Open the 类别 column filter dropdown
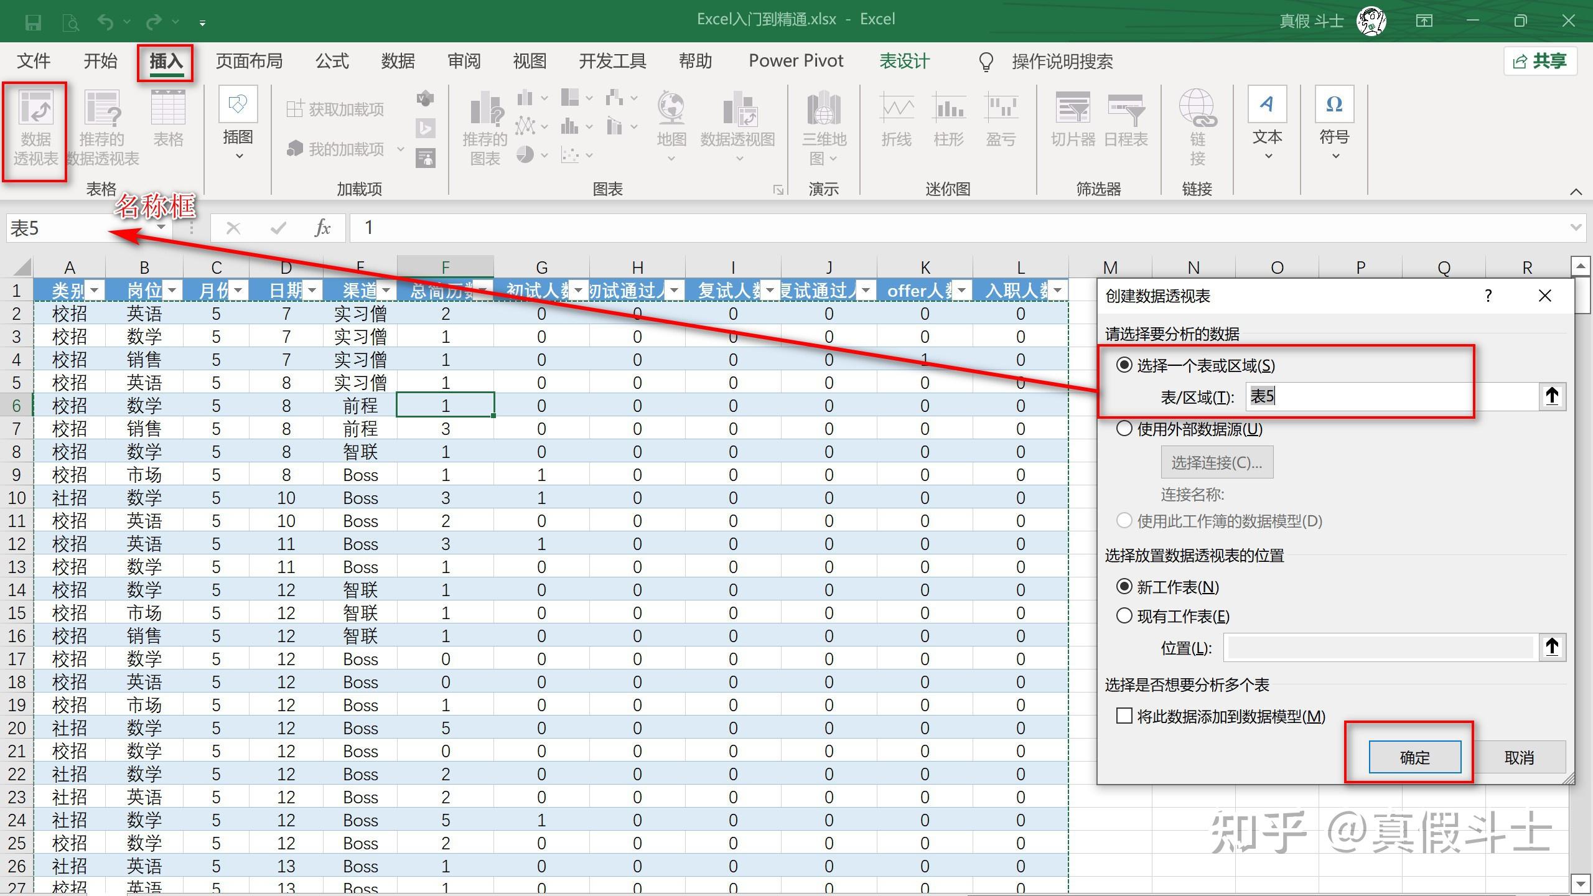Screen dimensions: 1593x896 (x=95, y=291)
